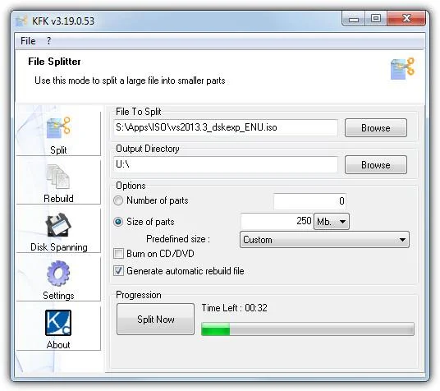The width and height of the screenshot is (440, 391).
Task: Enable Burn on CD/DVD checkbox
Action: tap(118, 253)
